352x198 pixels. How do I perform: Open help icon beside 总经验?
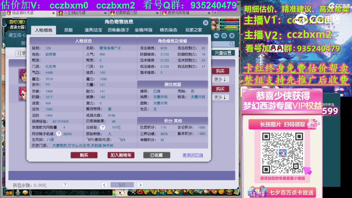[102, 127]
